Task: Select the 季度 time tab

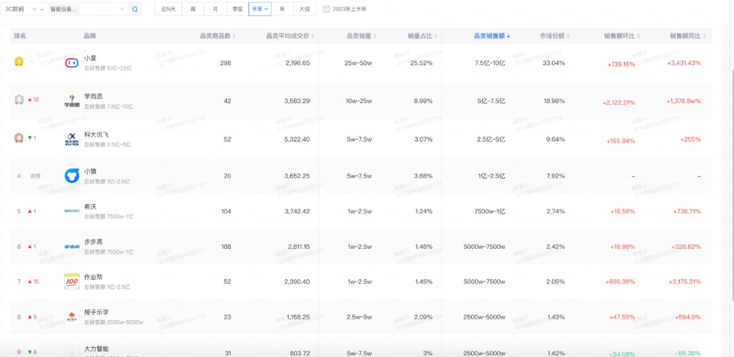Action: [238, 9]
